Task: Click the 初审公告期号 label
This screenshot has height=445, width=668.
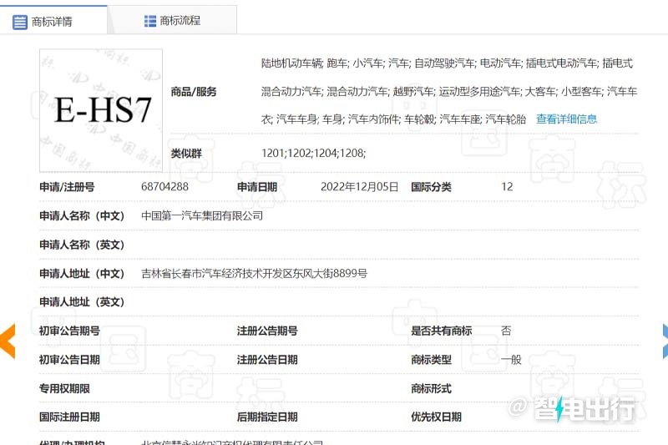Action: click(69, 331)
